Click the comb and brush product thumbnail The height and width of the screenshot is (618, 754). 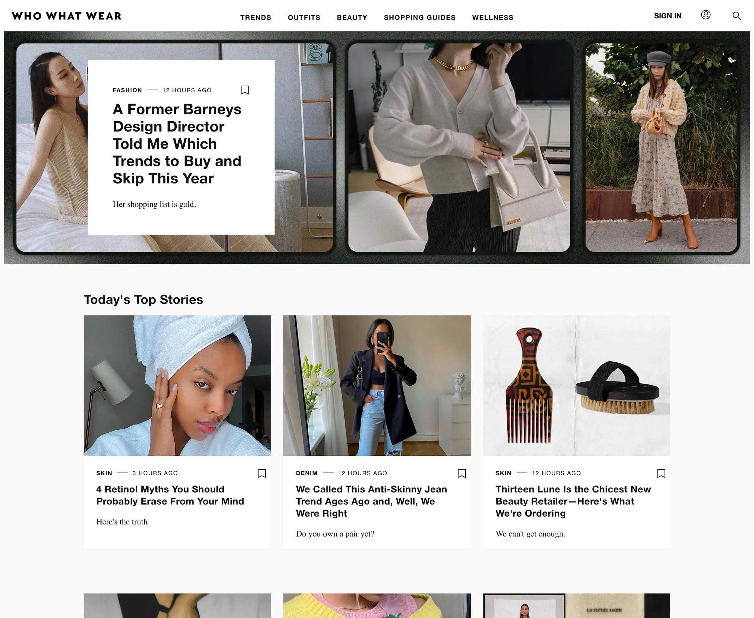576,385
